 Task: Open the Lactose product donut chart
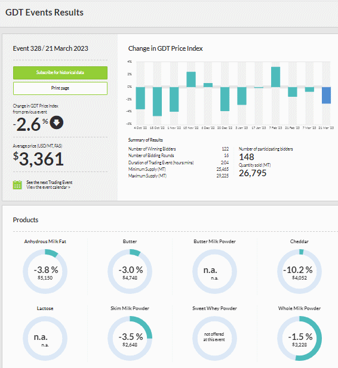pos(45,338)
